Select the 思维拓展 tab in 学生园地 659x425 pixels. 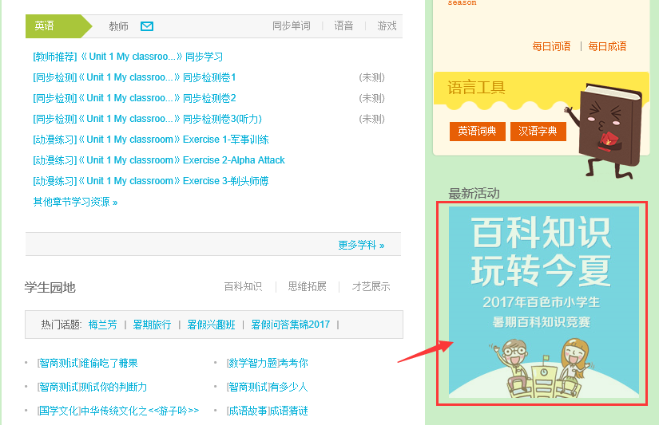[307, 286]
